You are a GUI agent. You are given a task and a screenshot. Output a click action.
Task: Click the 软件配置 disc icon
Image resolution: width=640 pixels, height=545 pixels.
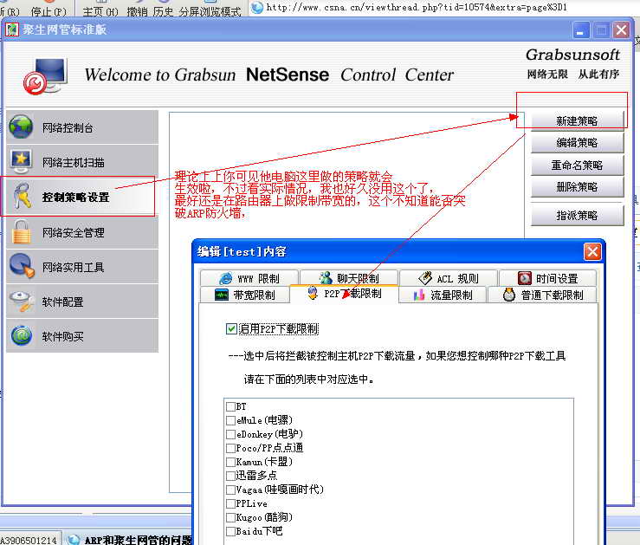(x=22, y=302)
